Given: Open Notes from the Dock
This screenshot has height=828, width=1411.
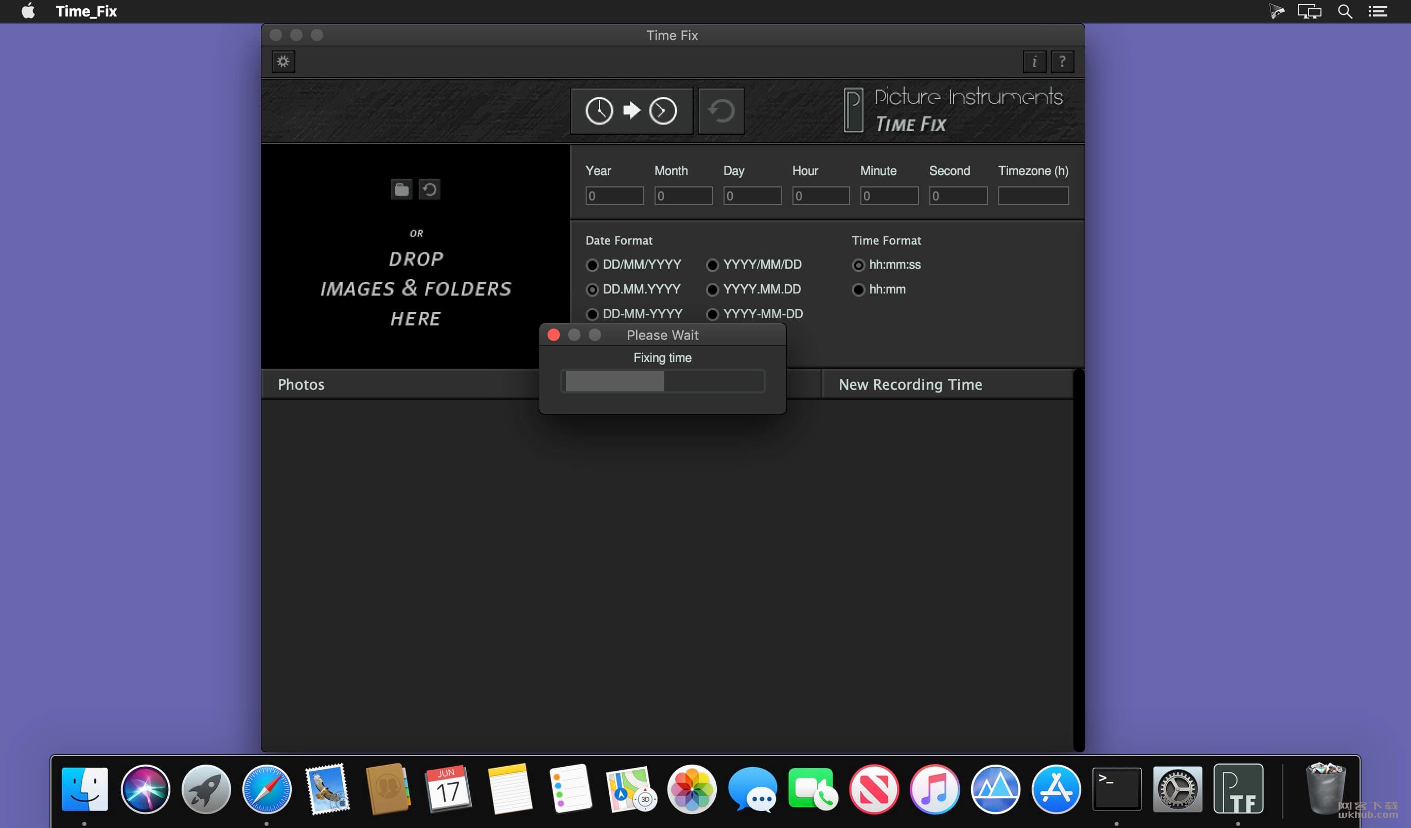Looking at the screenshot, I should tap(509, 789).
